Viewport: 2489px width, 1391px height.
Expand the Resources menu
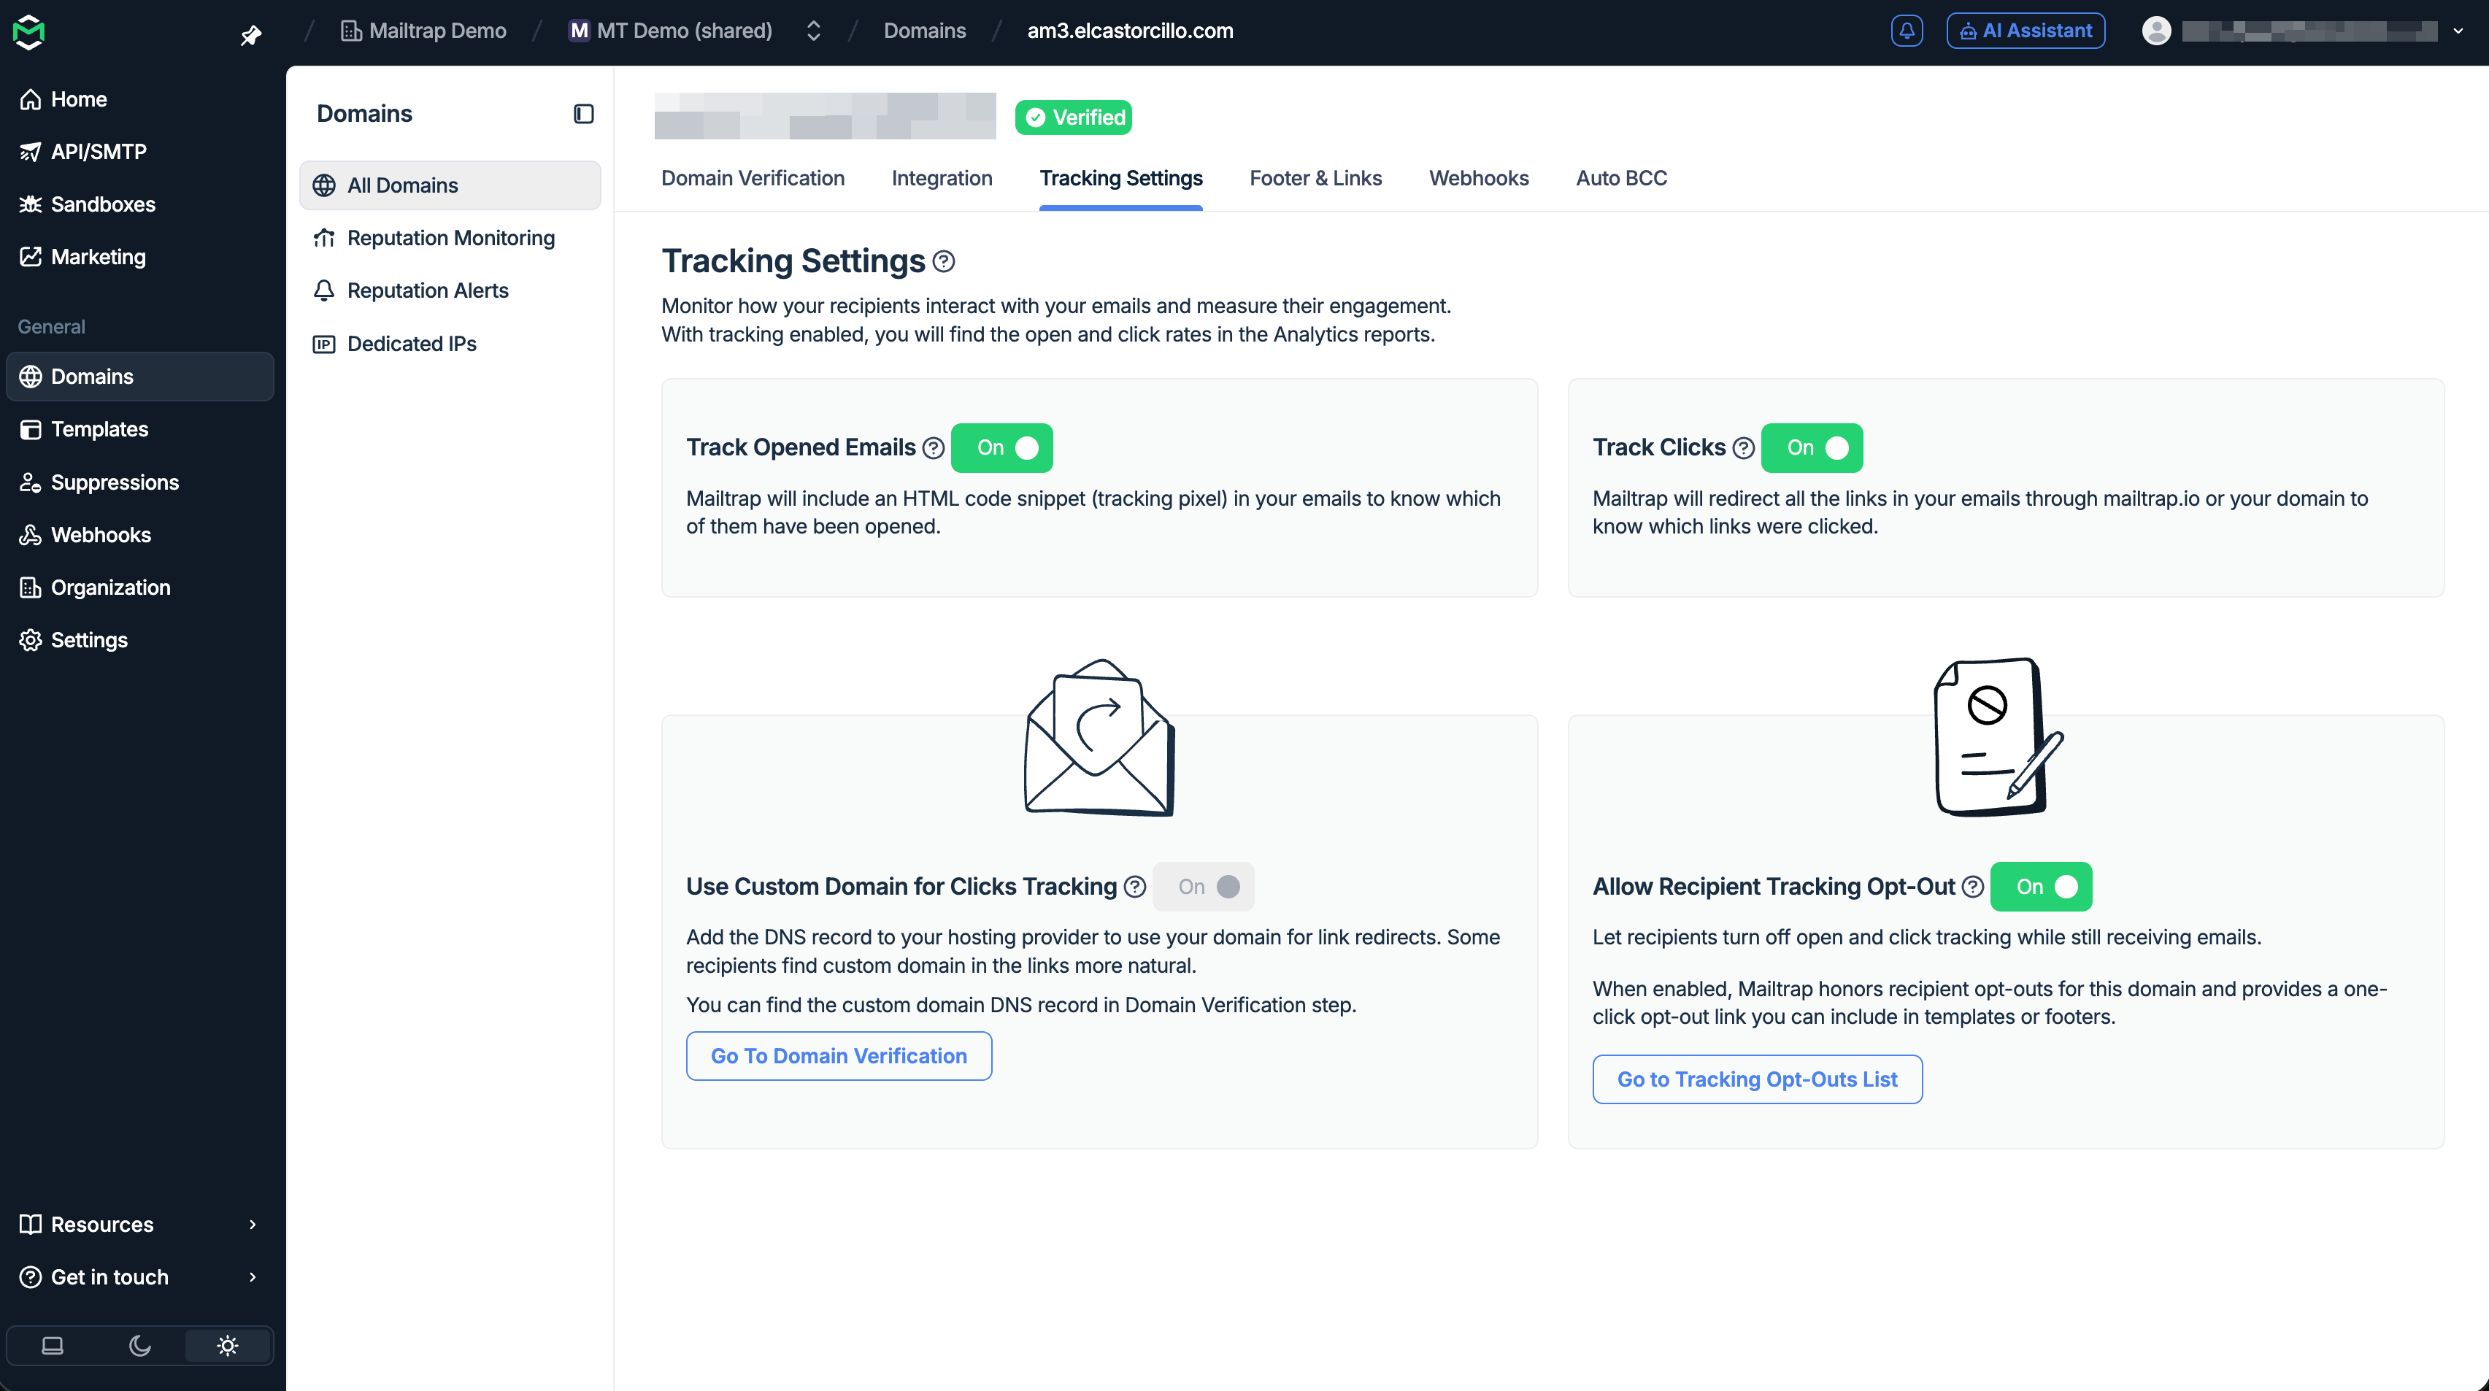(140, 1225)
